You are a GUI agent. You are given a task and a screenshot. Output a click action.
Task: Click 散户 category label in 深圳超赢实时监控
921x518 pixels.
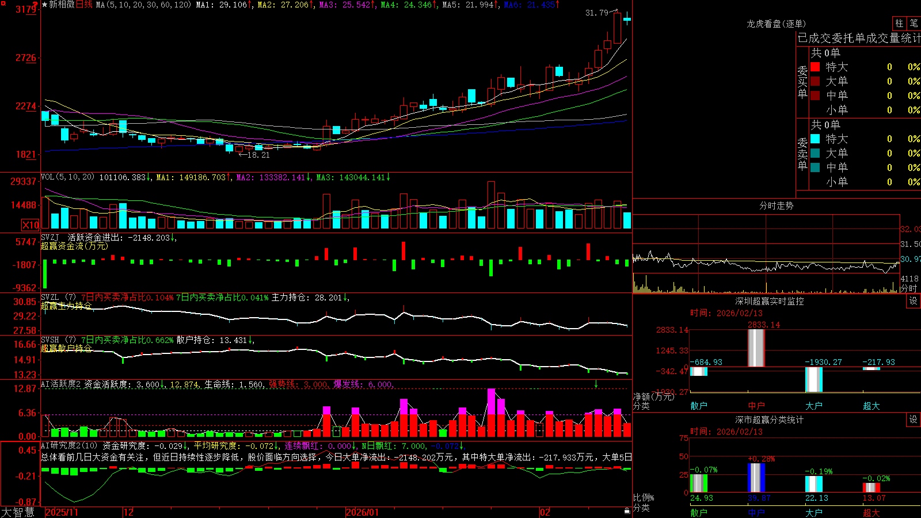[699, 406]
